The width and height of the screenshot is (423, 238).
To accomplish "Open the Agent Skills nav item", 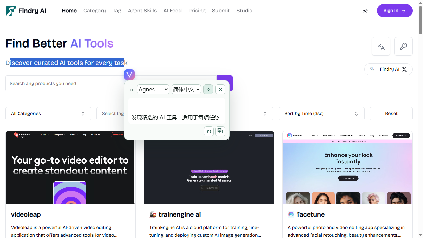I will 142,11.
